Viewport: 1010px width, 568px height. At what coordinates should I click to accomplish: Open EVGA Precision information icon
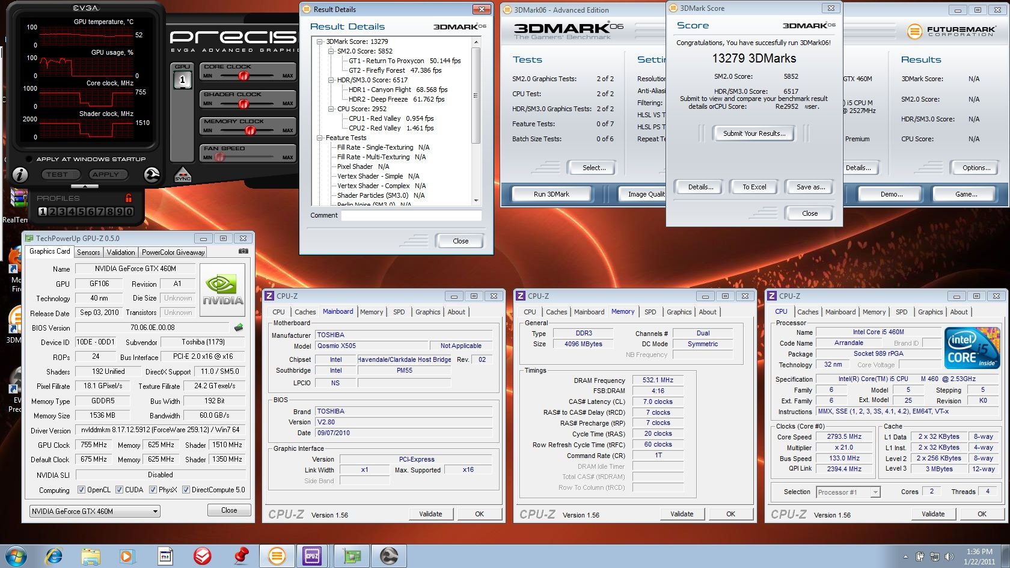(20, 175)
